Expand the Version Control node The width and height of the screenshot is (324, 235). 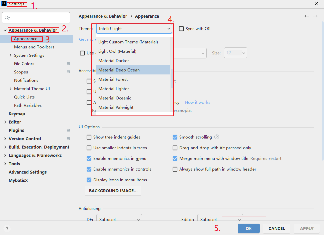5,139
